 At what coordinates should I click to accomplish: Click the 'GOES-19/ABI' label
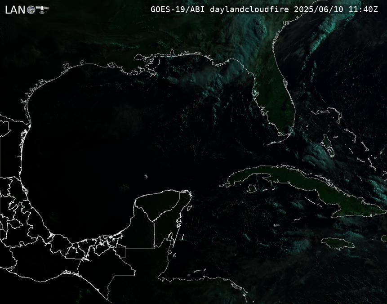[x=178, y=9]
